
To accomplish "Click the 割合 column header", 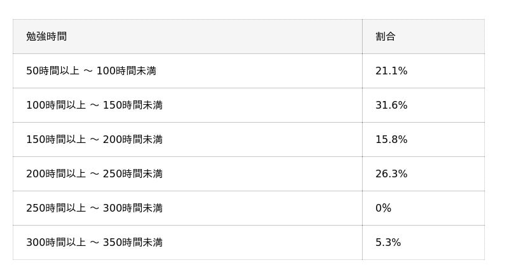I will click(385, 37).
